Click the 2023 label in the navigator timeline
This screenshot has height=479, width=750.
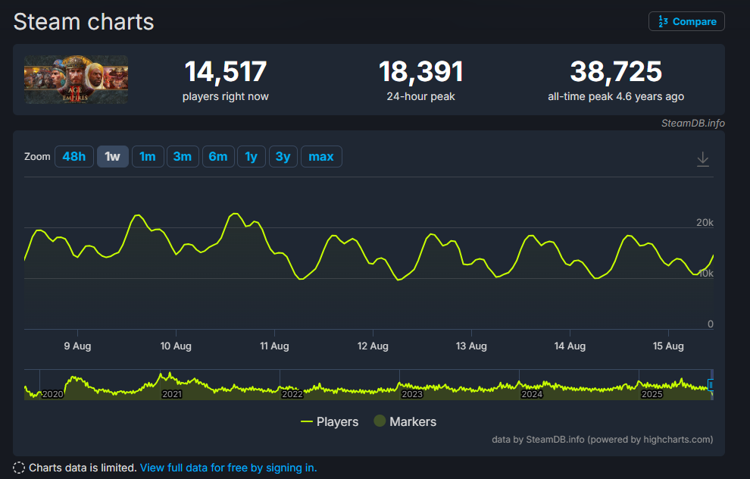[x=412, y=394]
